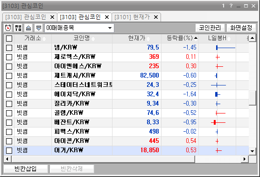
Task: Tick the checkbox for 제로엑스/KRW row
Action: [x=9, y=57]
